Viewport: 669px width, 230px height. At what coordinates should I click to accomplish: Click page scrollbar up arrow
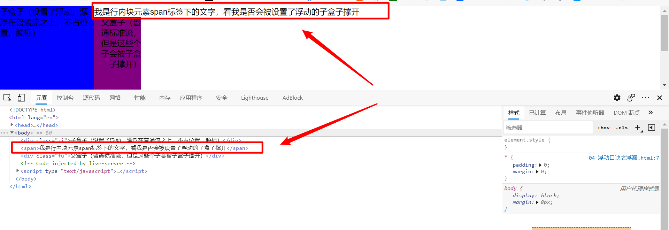pyautogui.click(x=664, y=10)
